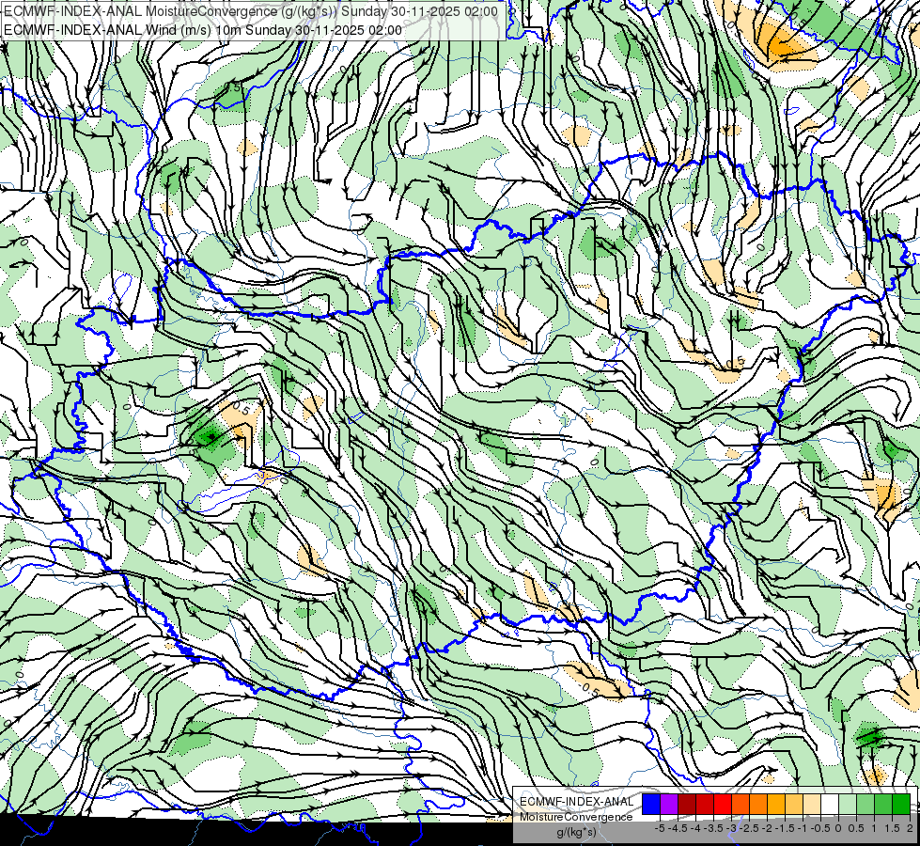Click the '1.5' legend tick label
The height and width of the screenshot is (846, 920).
892,828
